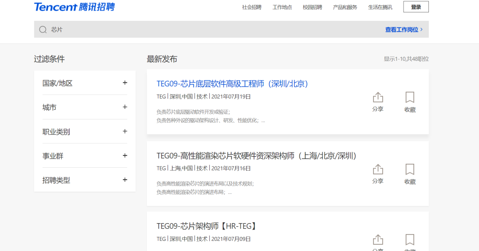Bookmark the 芯片底层软件高级工程师 job posting
Viewport: 479px width, 251px height.
pyautogui.click(x=410, y=102)
